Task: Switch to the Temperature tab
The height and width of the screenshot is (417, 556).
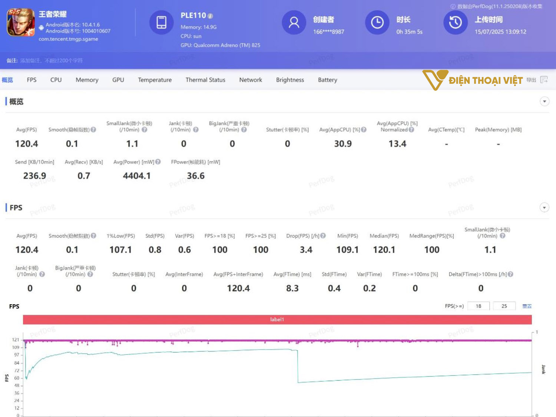Action: click(155, 80)
